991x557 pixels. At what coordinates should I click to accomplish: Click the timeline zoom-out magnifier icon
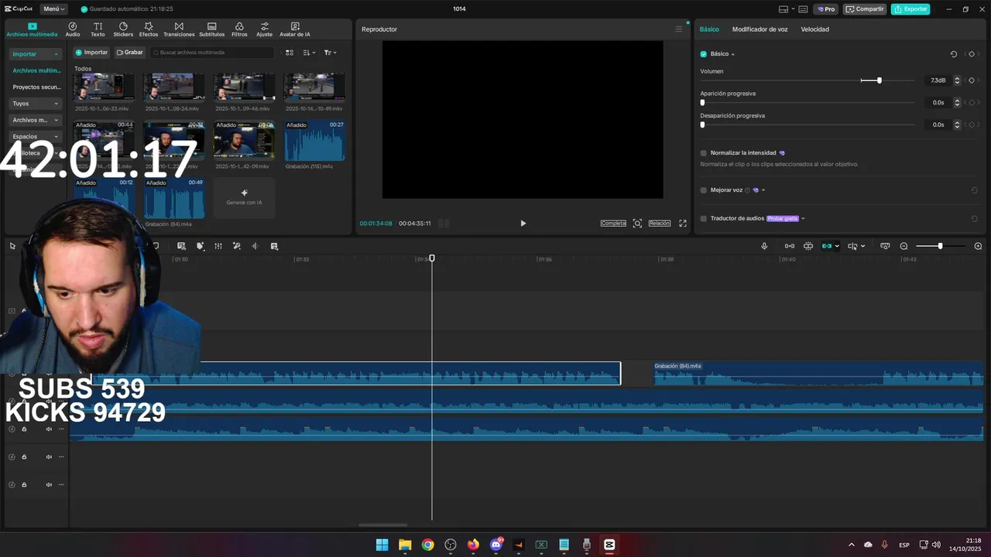pyautogui.click(x=904, y=246)
